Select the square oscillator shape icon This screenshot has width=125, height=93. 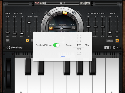pos(51,28)
